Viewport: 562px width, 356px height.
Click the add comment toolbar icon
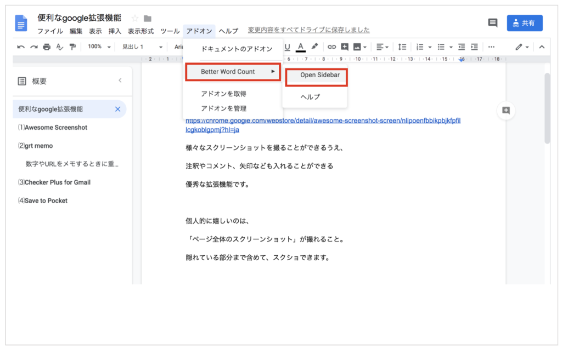(x=345, y=47)
